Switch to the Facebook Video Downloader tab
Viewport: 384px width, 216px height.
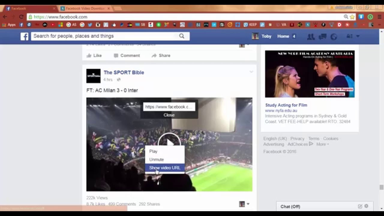pyautogui.click(x=85, y=8)
